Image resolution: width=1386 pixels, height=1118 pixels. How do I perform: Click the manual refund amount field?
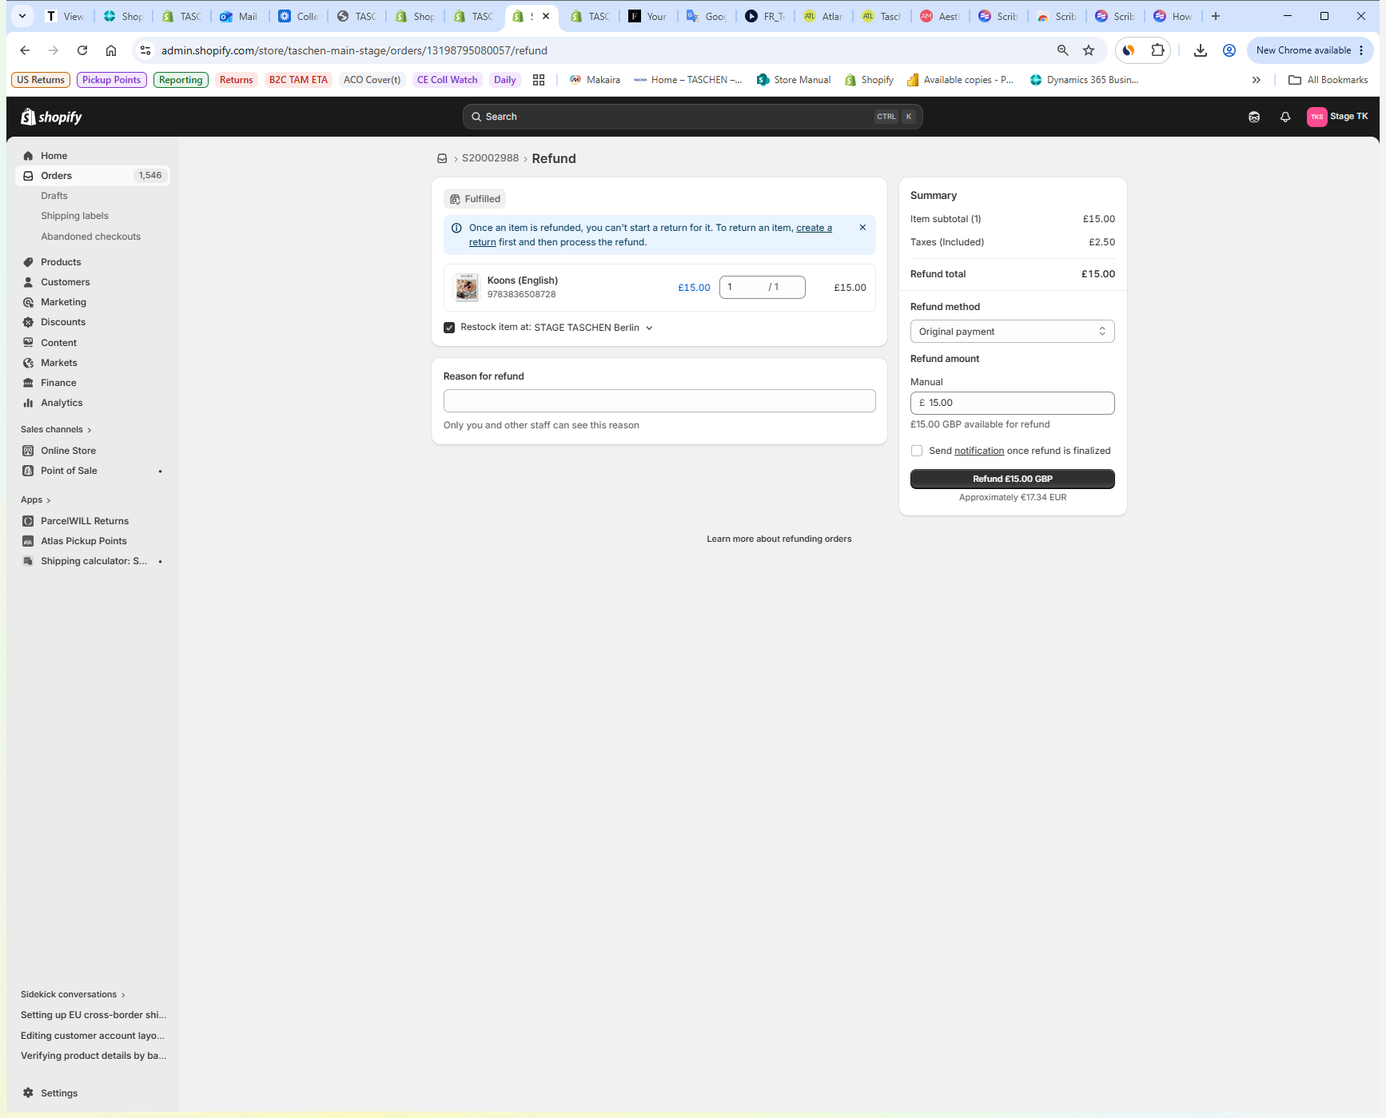1012,403
